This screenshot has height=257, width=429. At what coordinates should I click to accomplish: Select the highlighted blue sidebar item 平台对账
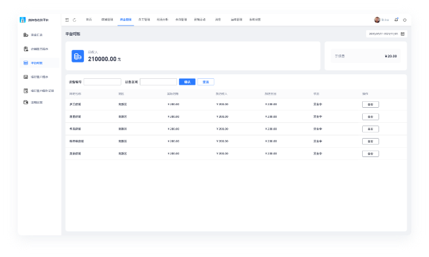pos(39,63)
